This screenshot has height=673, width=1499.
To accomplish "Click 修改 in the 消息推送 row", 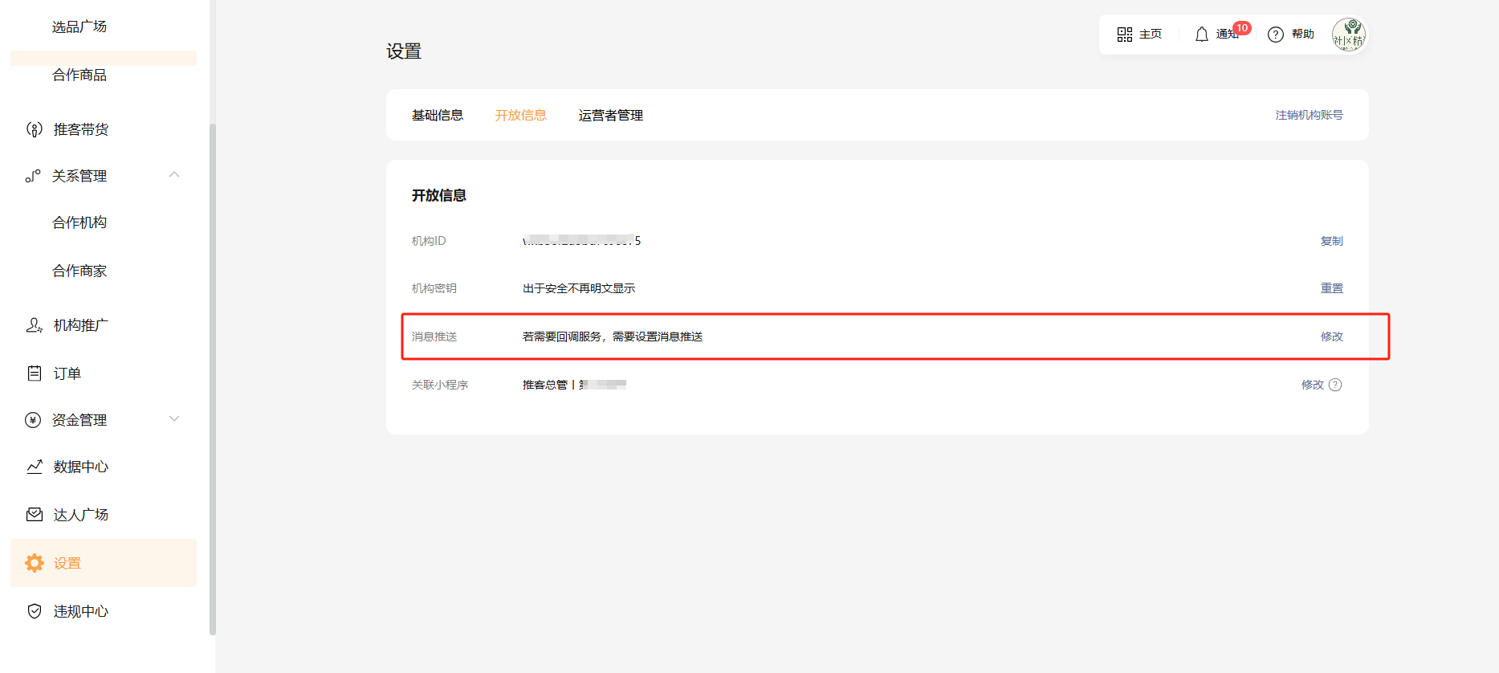I will click(1331, 336).
